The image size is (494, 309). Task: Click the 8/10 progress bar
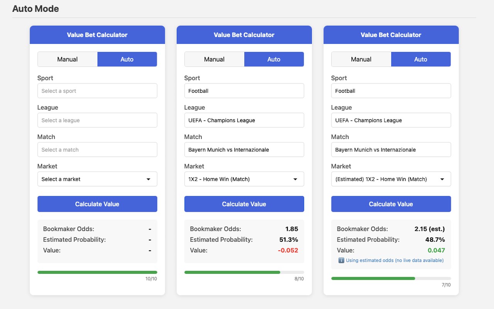coord(244,272)
